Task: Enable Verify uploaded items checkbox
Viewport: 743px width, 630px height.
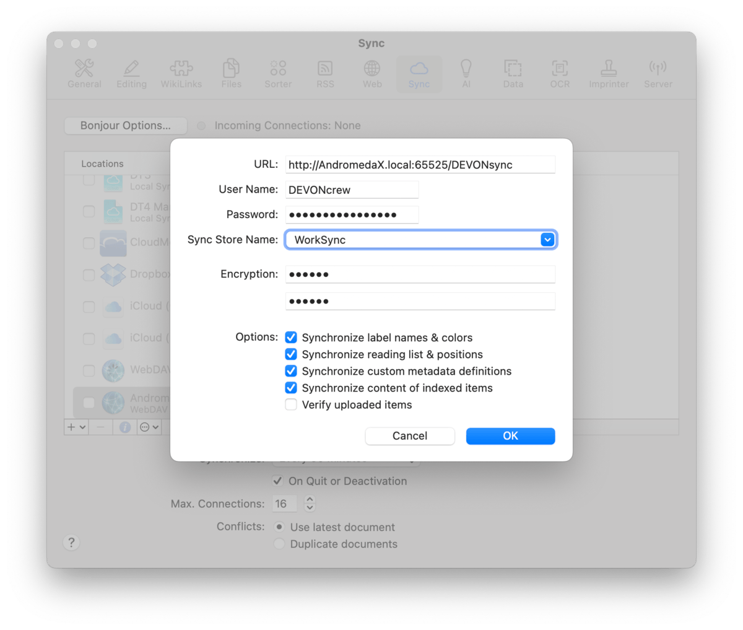Action: coord(291,405)
